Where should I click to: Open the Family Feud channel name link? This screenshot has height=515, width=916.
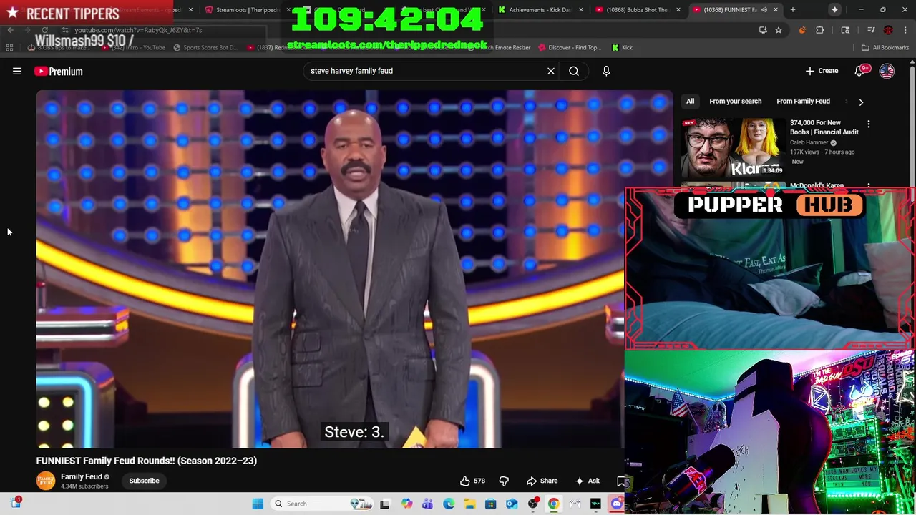[81, 476]
